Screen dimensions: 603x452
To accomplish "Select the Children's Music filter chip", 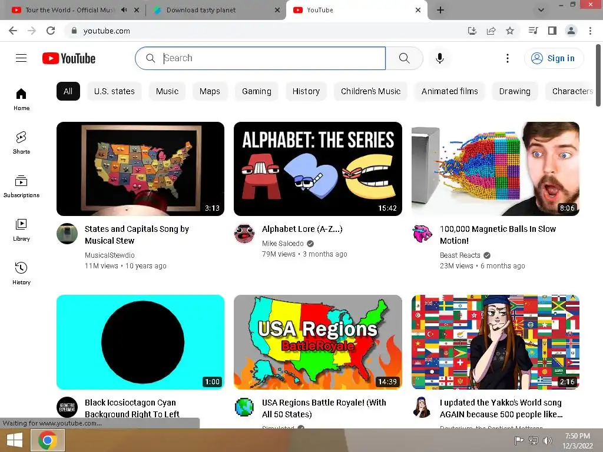I will (371, 91).
